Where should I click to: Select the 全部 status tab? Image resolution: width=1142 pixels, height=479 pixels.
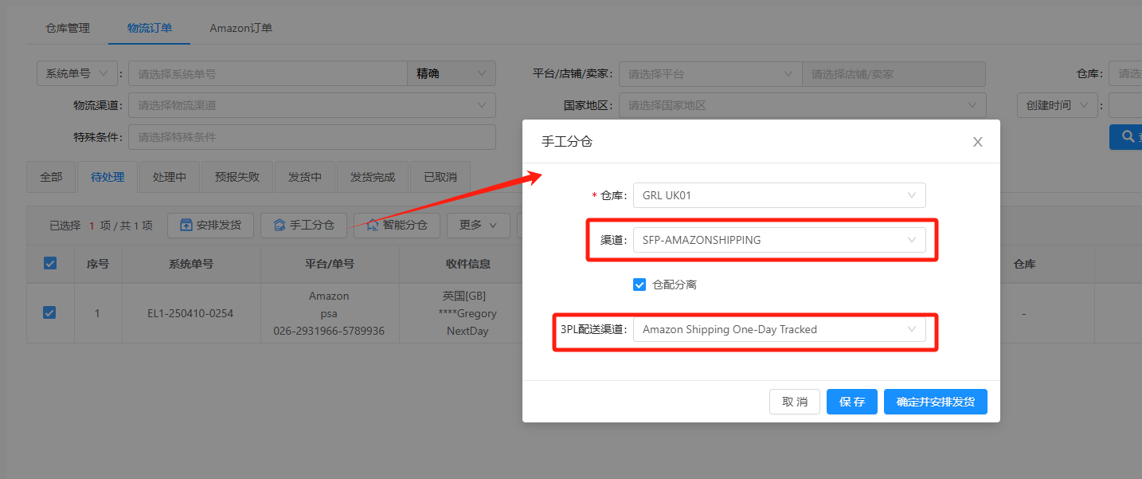[51, 177]
